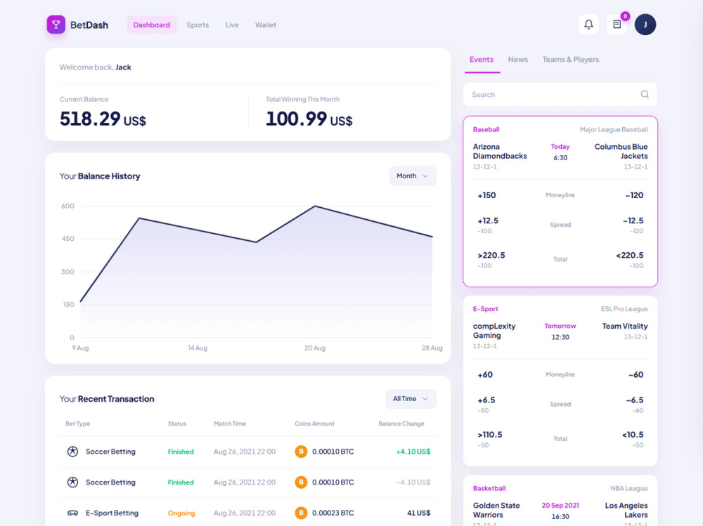Click the 100.99 US$ monthly winnings
This screenshot has width=703, height=526.
point(309,119)
